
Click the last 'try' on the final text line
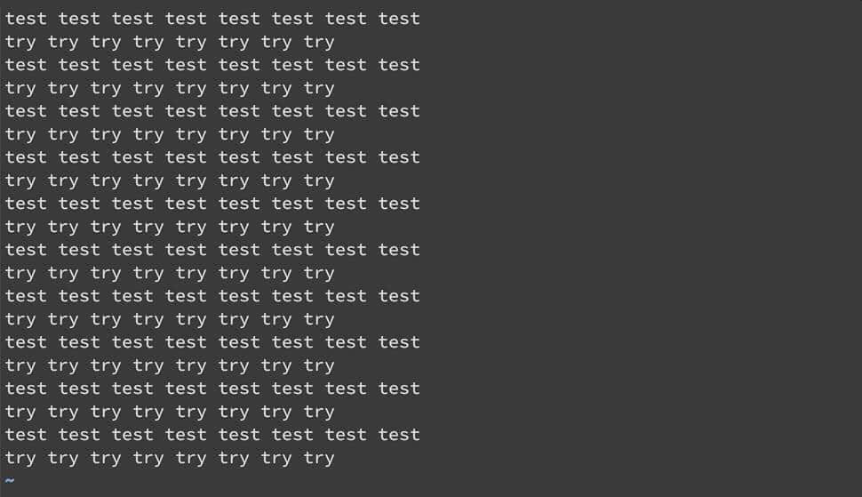pyautogui.click(x=319, y=458)
